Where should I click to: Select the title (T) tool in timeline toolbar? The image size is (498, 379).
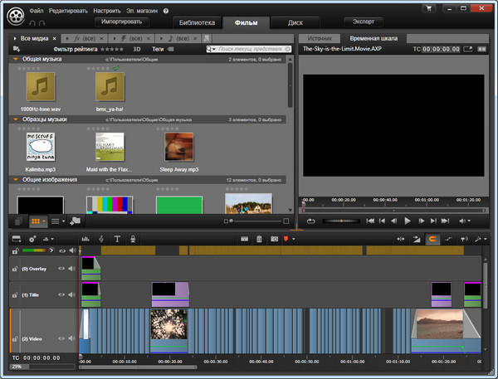(117, 239)
